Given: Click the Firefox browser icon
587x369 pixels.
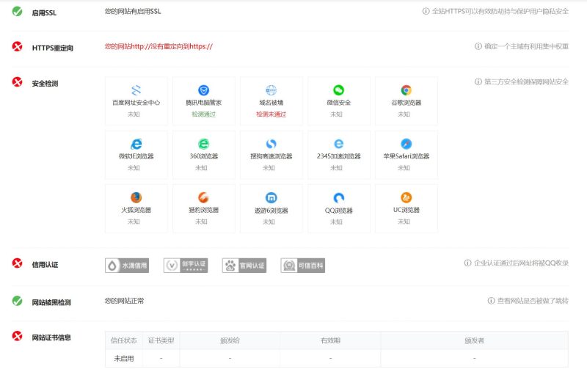Looking at the screenshot, I should tap(136, 197).
